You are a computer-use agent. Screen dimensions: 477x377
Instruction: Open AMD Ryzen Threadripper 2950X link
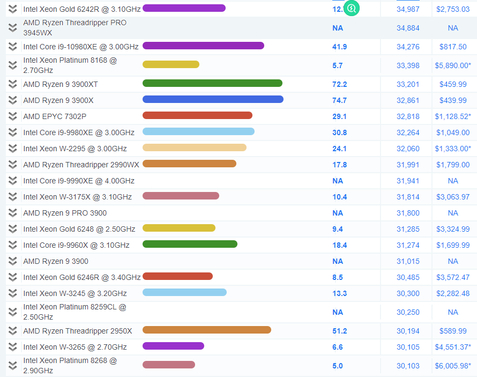(78, 331)
